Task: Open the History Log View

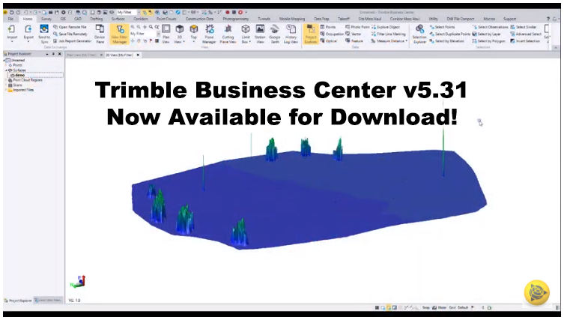Action: click(x=291, y=34)
